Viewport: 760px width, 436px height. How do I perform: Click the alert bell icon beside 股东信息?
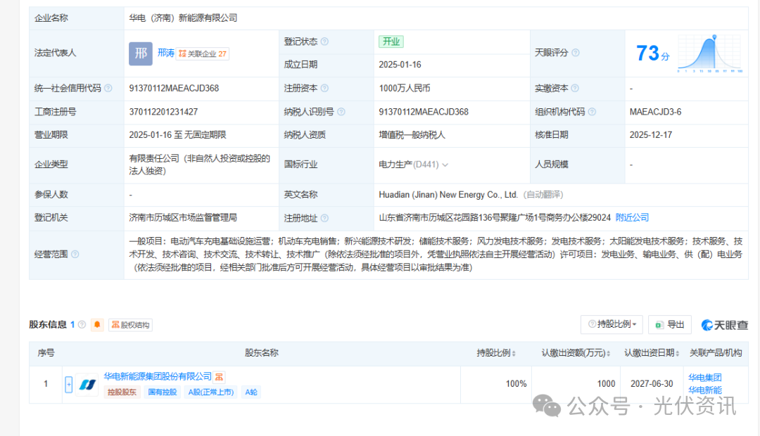tap(96, 325)
